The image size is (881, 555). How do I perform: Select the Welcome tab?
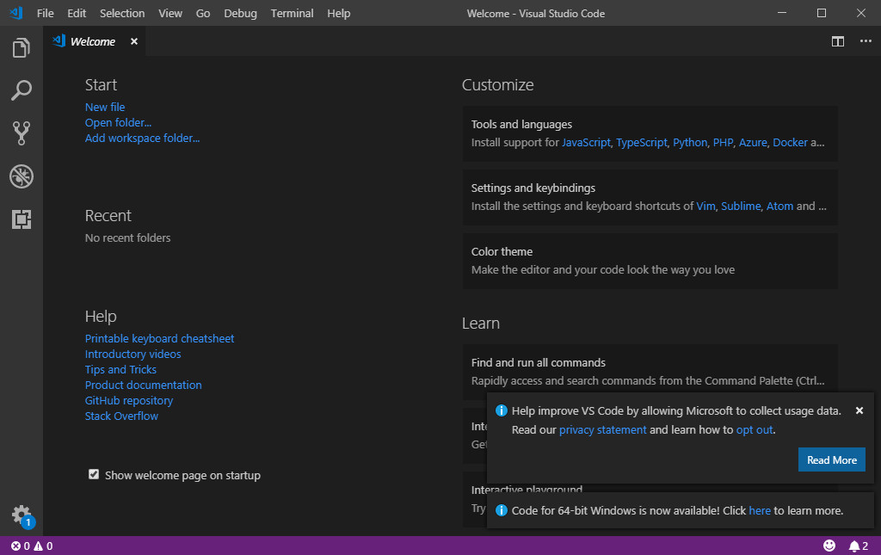94,41
